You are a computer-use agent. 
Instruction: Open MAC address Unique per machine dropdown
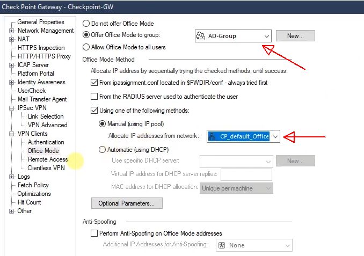tap(268, 188)
